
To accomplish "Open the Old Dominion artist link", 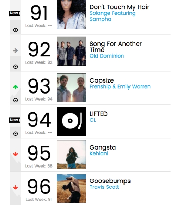I will pos(107,56).
